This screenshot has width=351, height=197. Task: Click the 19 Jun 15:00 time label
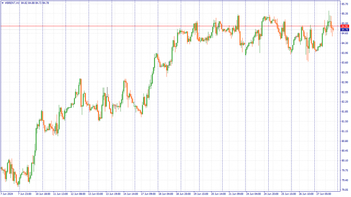[201, 194]
